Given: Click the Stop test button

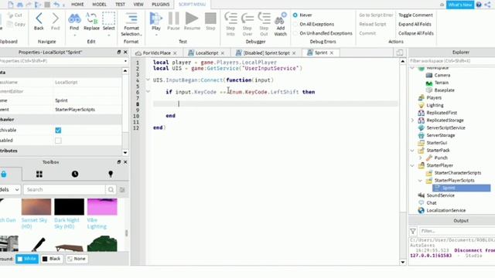Looking at the screenshot, I should point(210,19).
